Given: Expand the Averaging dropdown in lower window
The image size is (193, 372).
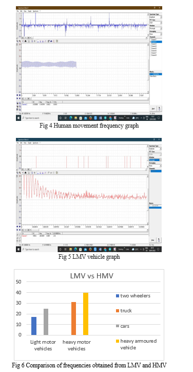Looking at the screenshot, I should coord(156,166).
